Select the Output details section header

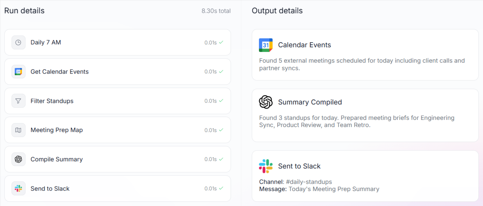[277, 11]
